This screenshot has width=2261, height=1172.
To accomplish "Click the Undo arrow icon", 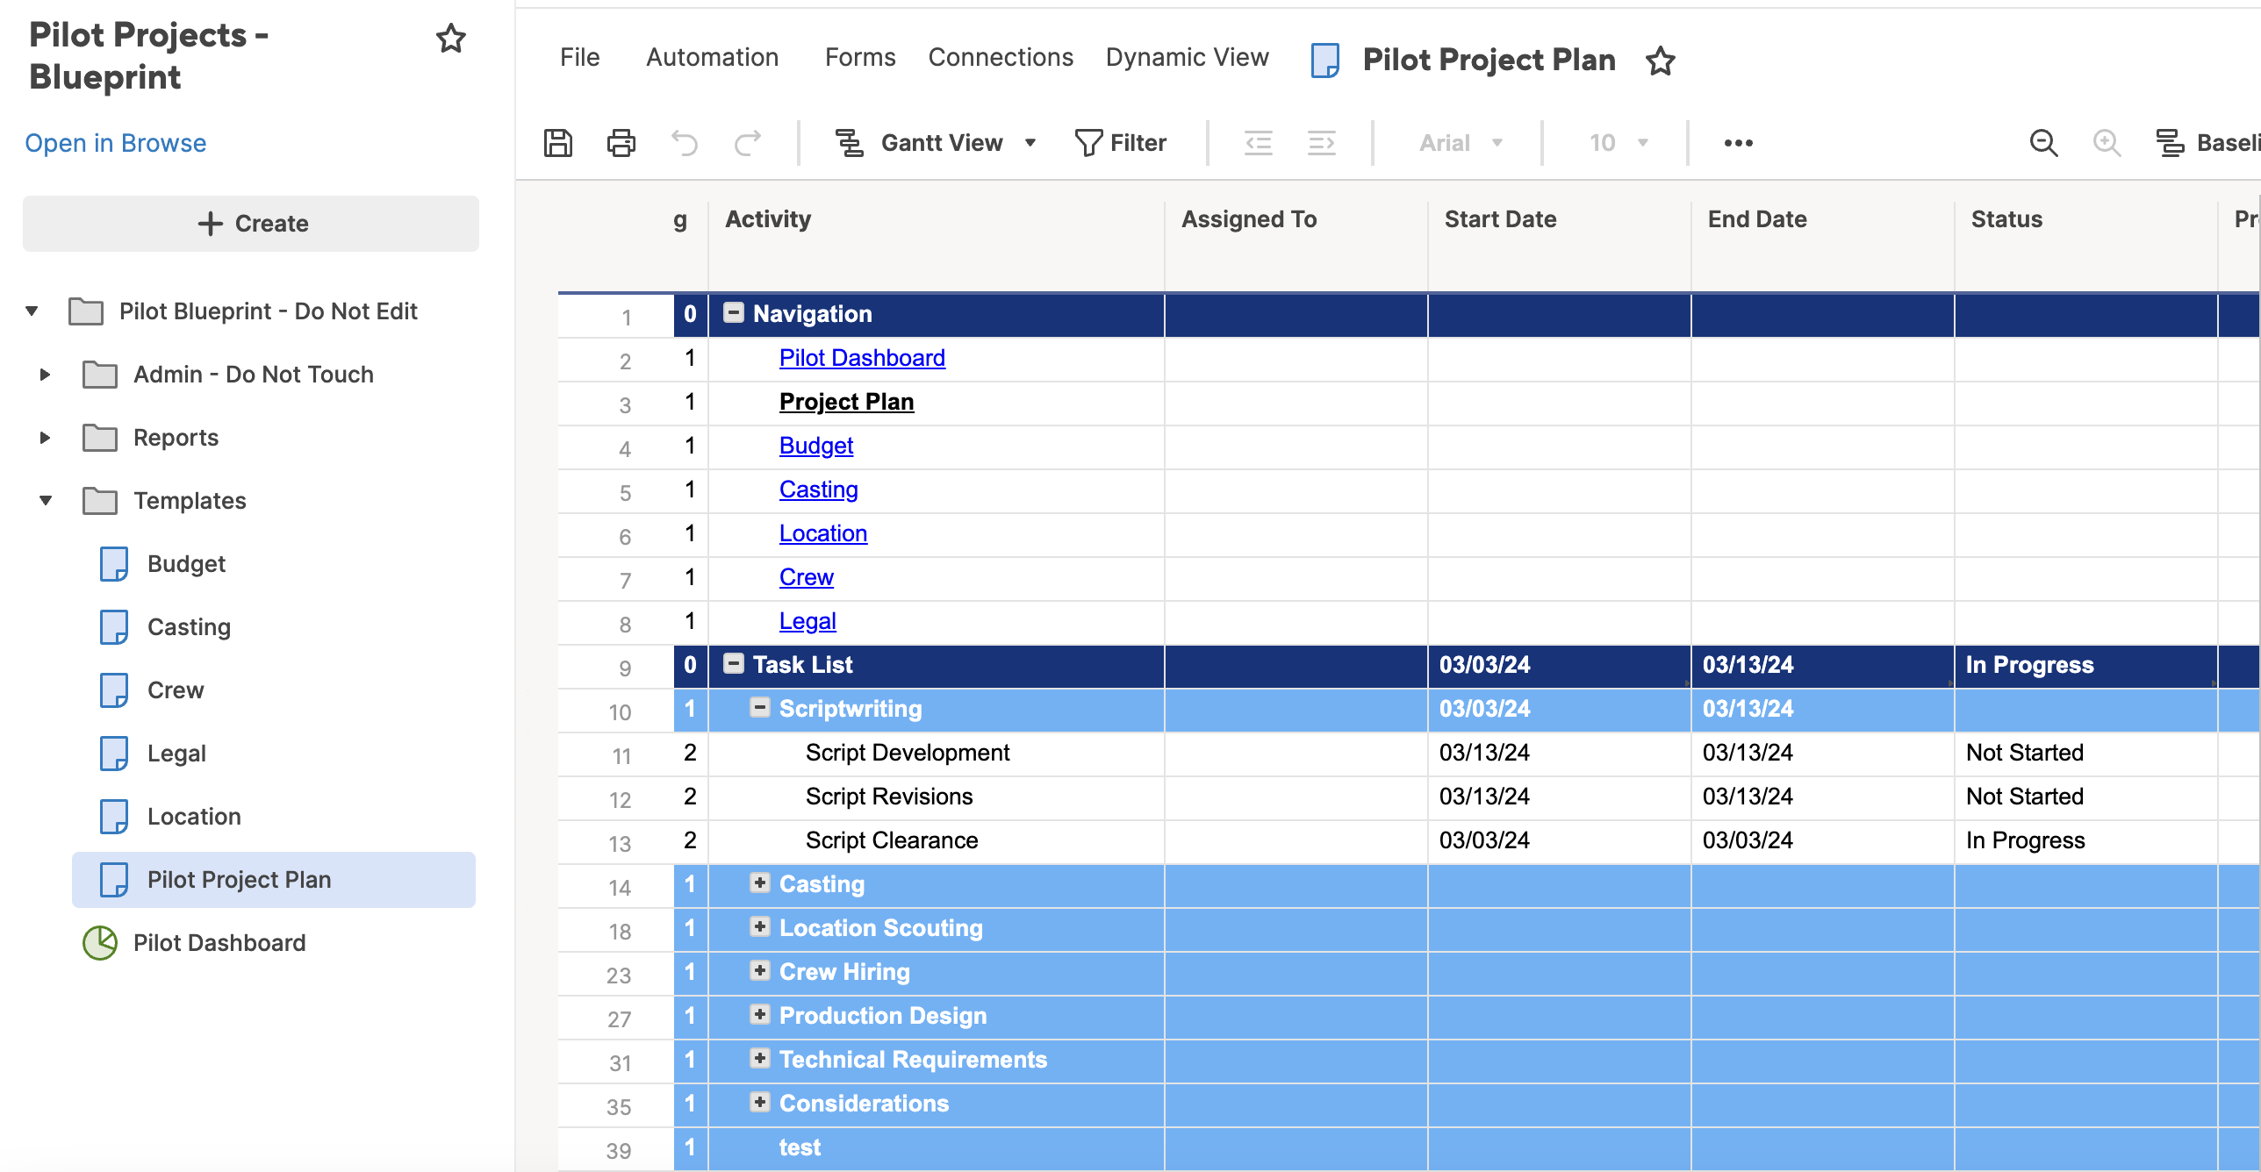I will 685,142.
